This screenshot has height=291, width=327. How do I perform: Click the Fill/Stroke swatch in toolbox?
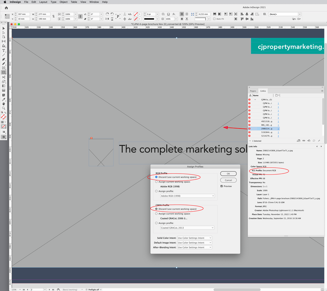click(x=3, y=116)
